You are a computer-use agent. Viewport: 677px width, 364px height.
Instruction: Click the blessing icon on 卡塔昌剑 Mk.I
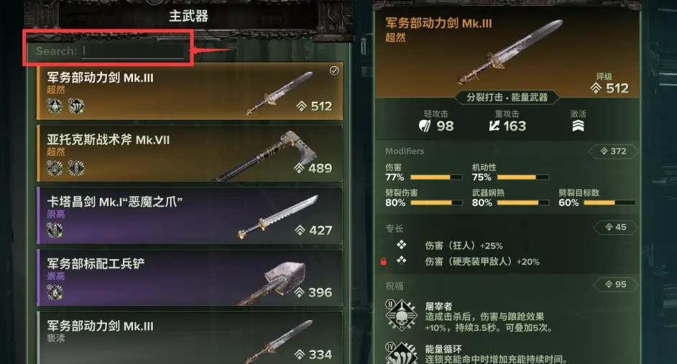55,230
